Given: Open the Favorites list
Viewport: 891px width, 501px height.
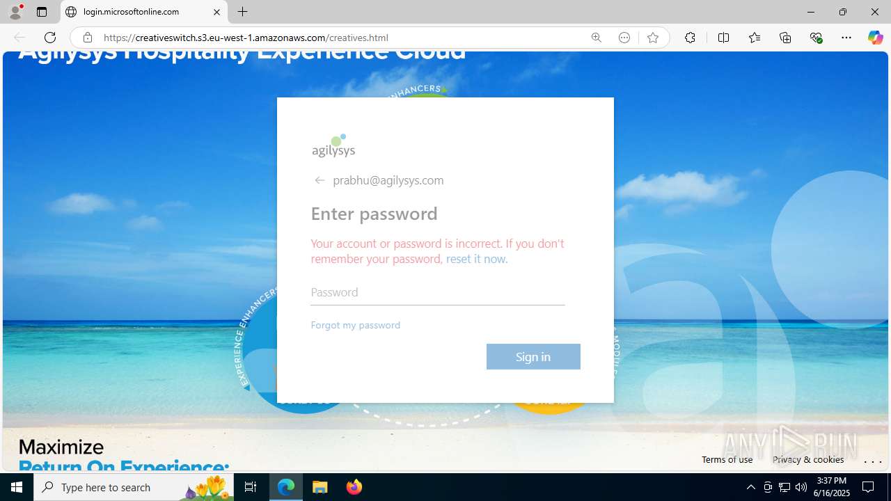Looking at the screenshot, I should click(x=755, y=38).
